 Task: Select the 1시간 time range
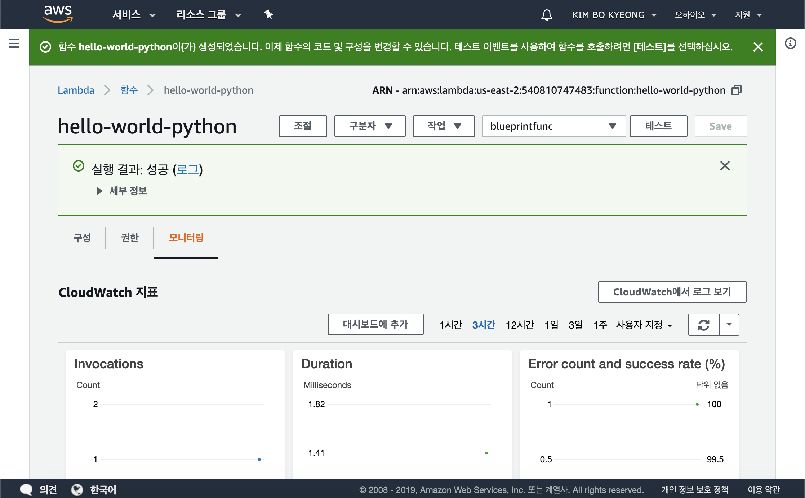tap(450, 325)
